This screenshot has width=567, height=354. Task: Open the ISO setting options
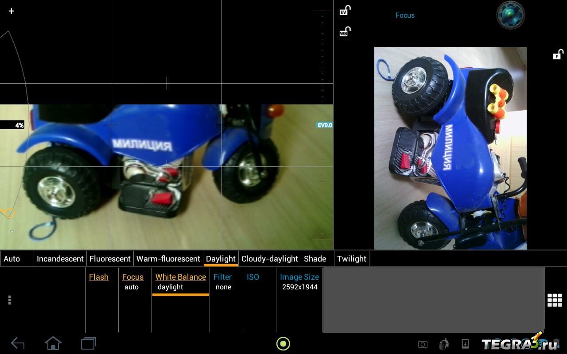pyautogui.click(x=253, y=277)
